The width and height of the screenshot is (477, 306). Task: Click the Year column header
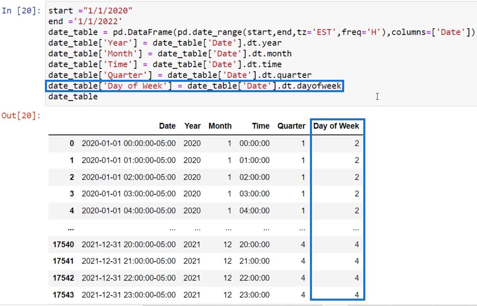[193, 126]
